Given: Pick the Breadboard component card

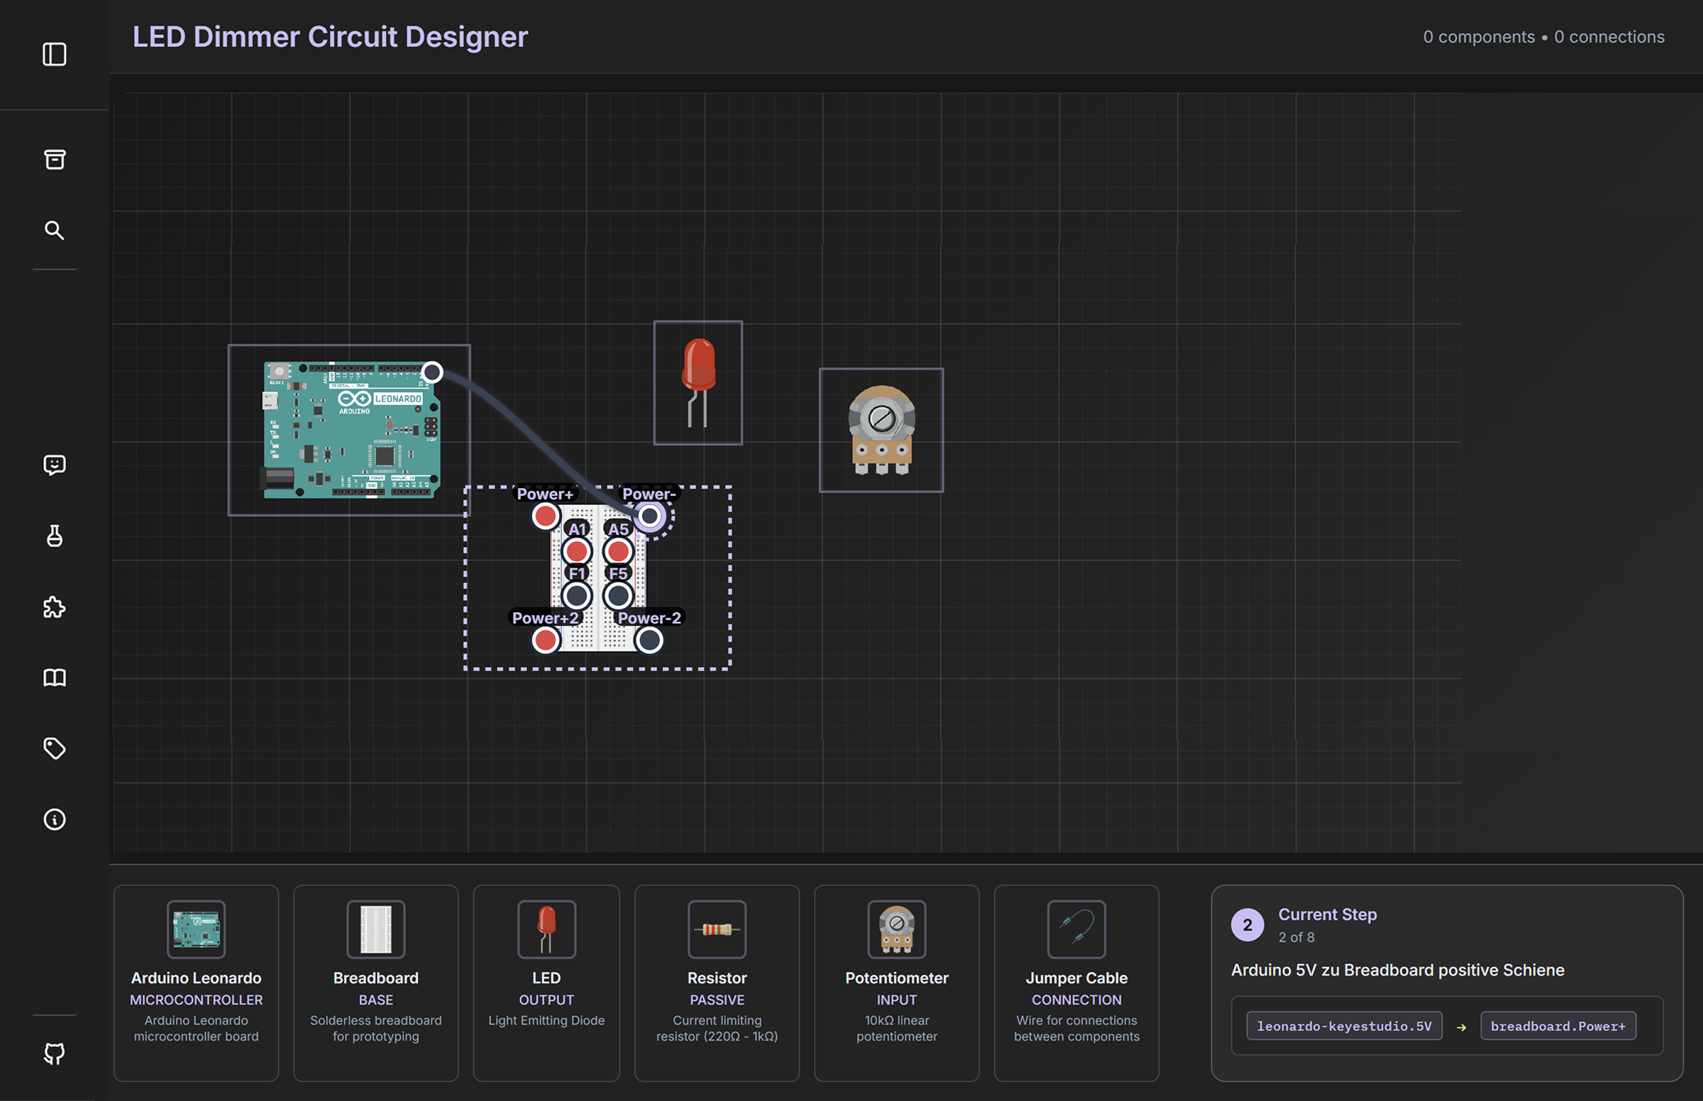Looking at the screenshot, I should (x=375, y=983).
